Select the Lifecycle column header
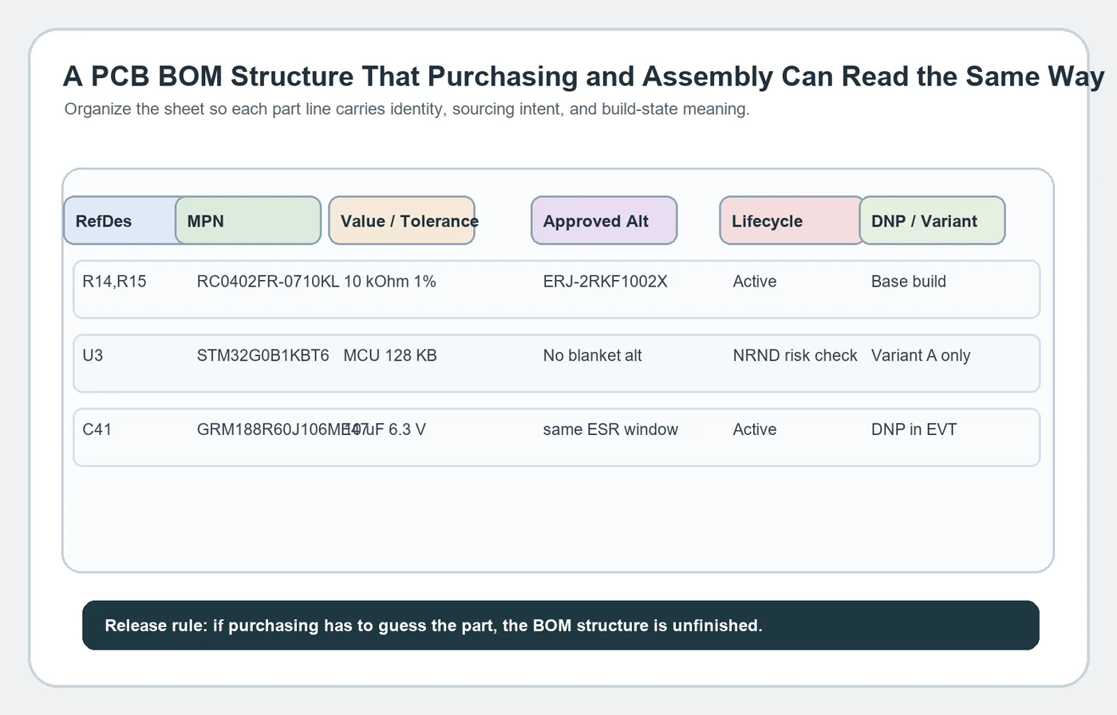This screenshot has width=1117, height=715. coord(791,220)
